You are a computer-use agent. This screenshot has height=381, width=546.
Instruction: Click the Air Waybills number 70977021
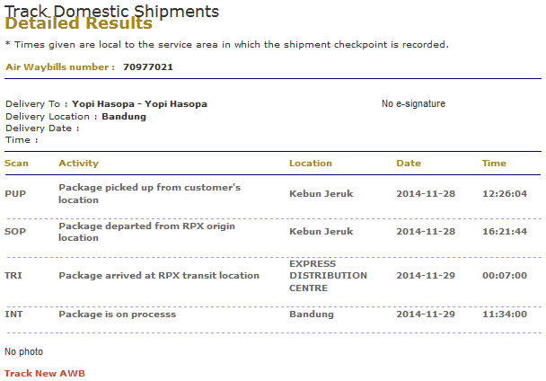[x=148, y=67]
